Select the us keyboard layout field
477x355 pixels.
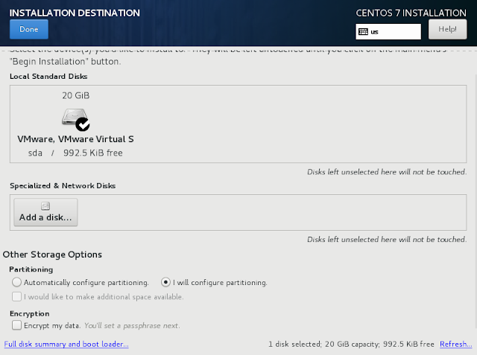coord(388,31)
